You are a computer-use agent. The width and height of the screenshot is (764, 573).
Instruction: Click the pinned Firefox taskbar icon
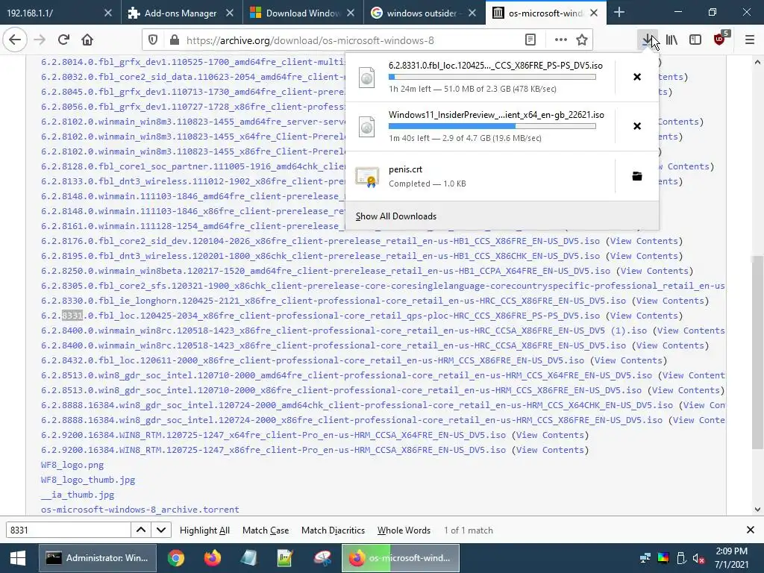pyautogui.click(x=213, y=558)
